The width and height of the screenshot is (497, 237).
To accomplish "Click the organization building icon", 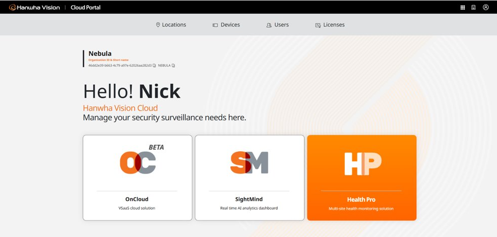I will pos(473,7).
